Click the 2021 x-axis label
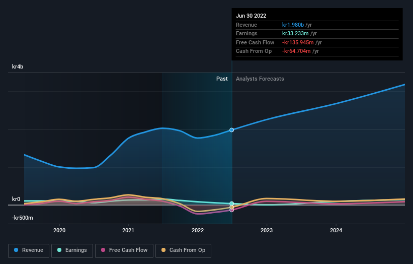The width and height of the screenshot is (413, 264). coord(128,231)
